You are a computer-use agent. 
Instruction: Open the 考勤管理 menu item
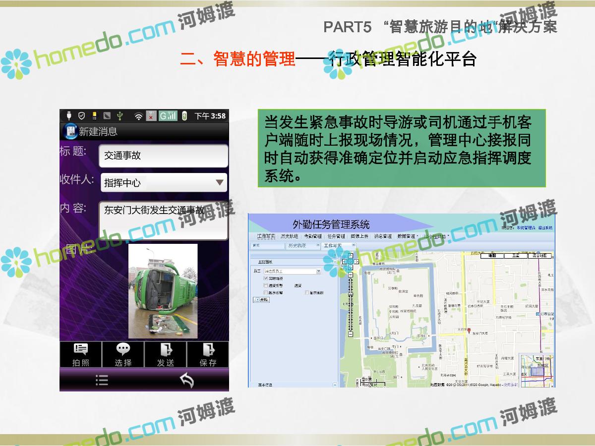(313, 236)
